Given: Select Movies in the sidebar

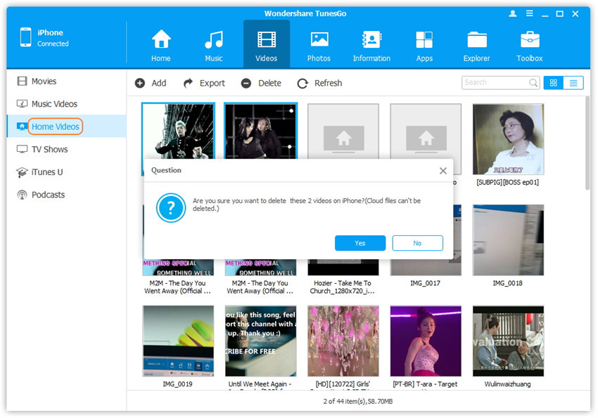Looking at the screenshot, I should [x=44, y=81].
